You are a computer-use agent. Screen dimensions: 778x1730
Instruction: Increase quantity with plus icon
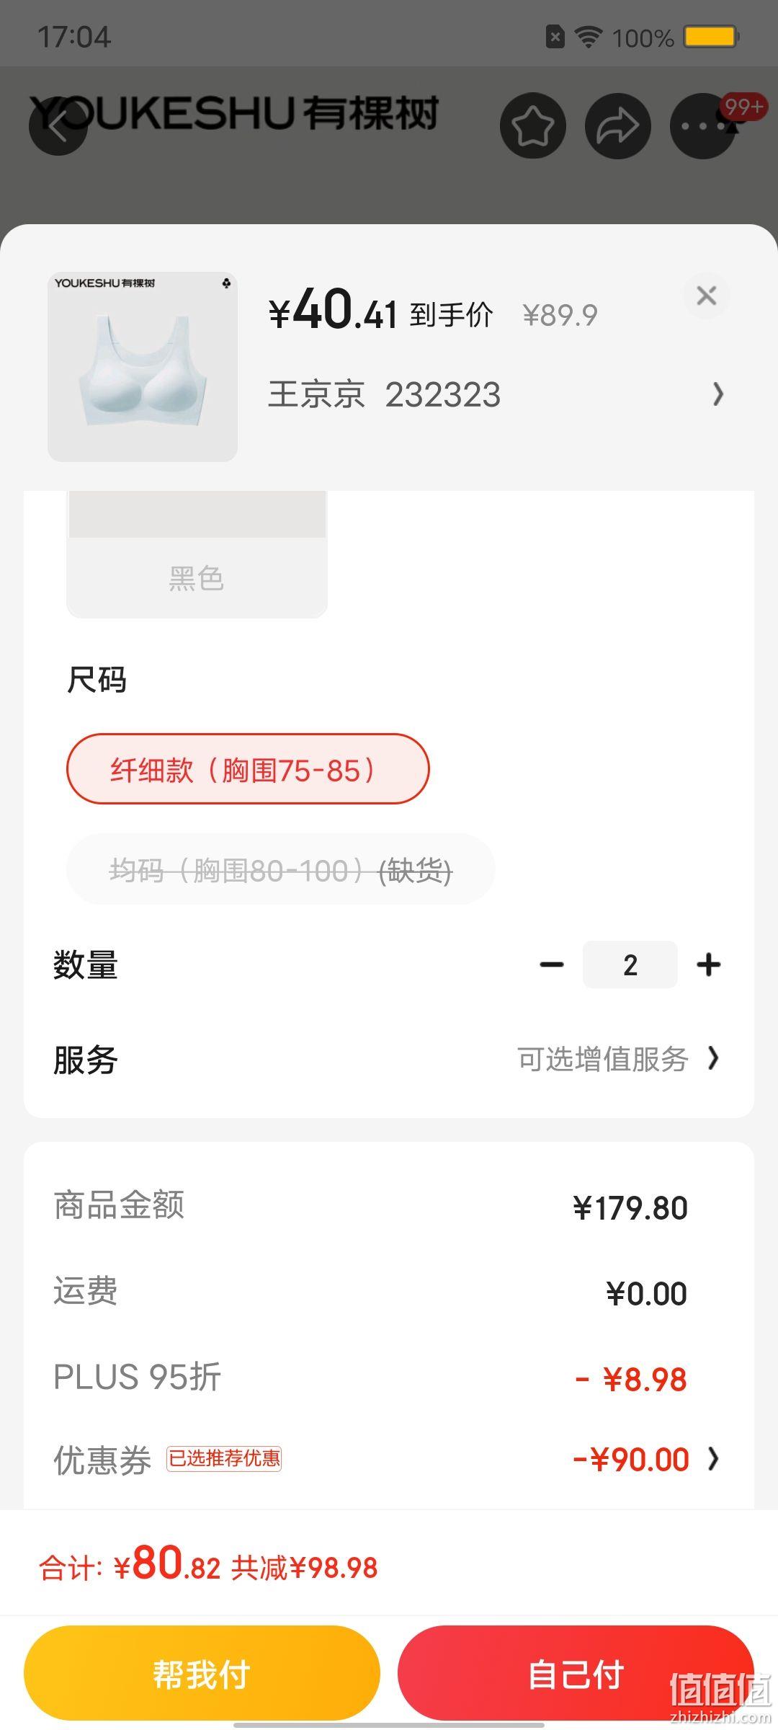click(709, 964)
